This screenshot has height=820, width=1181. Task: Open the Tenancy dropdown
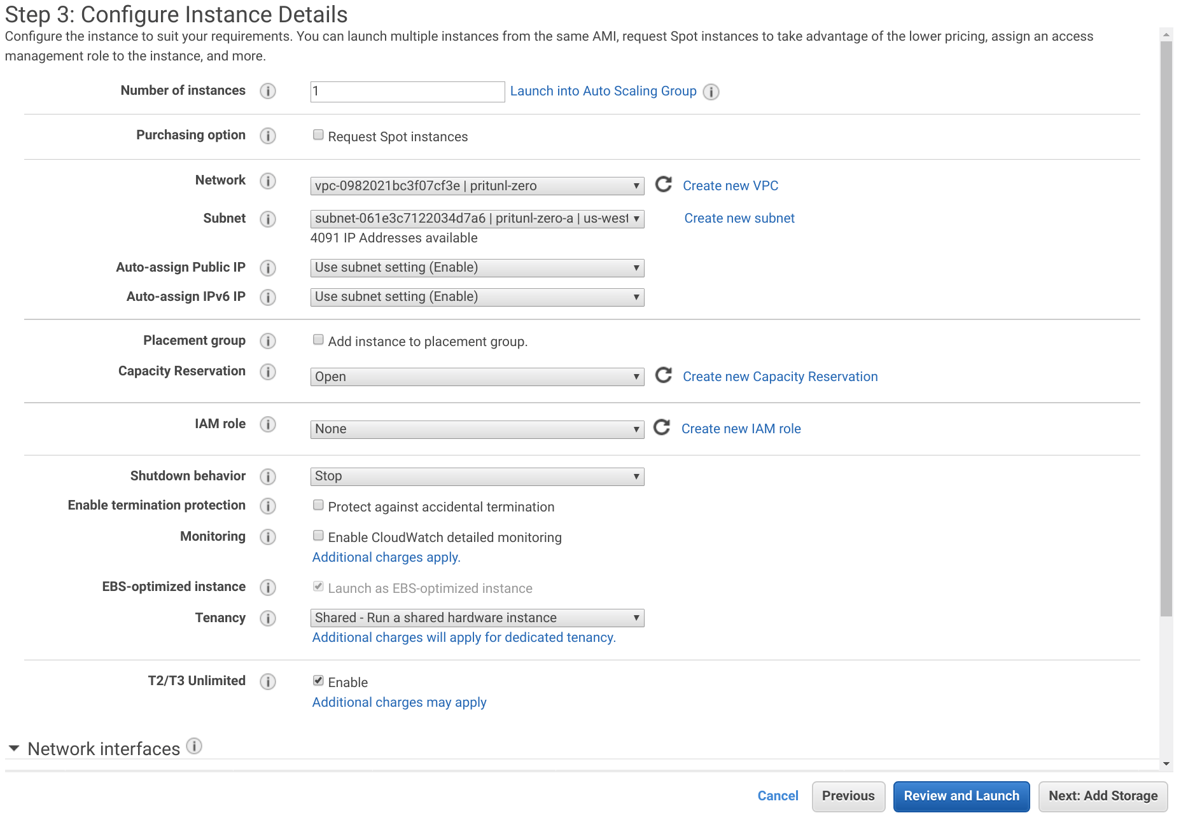pos(477,618)
